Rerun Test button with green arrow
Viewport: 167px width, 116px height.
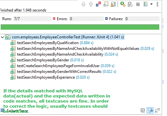pos(123,4)
